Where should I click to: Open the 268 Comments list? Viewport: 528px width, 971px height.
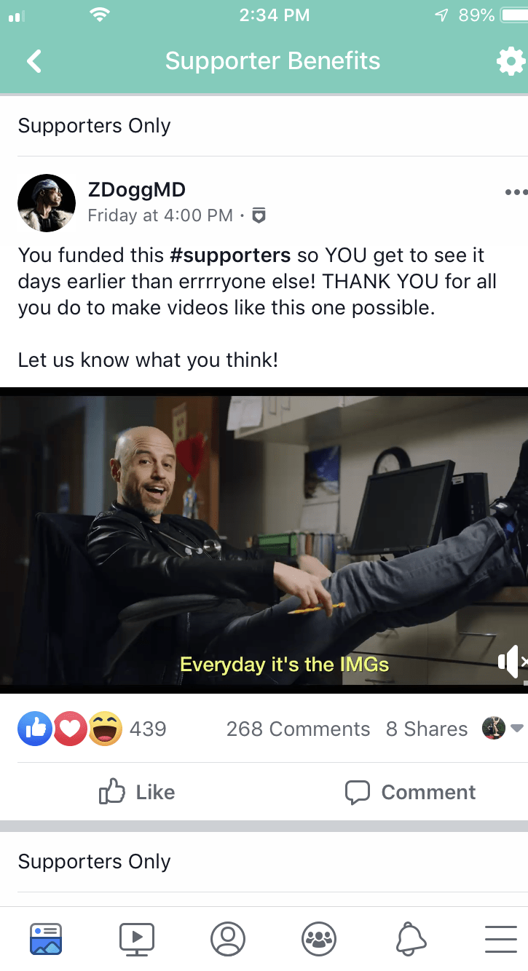[298, 729]
